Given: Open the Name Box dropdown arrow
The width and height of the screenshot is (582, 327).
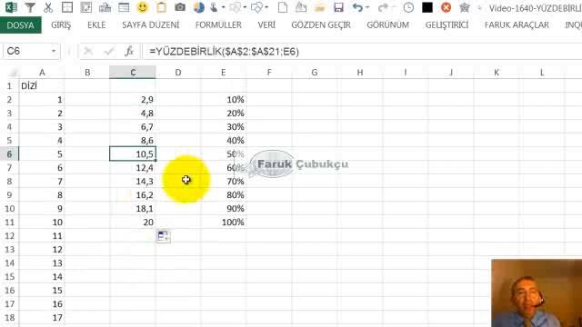Looking at the screenshot, I should coord(54,51).
